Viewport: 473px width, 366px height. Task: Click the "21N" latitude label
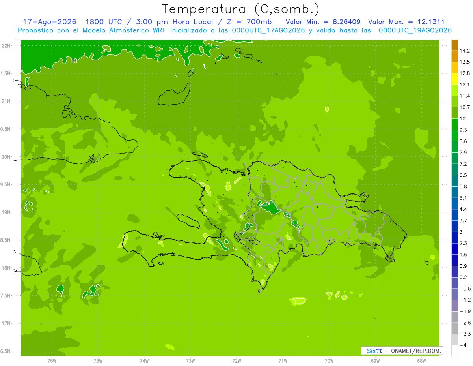click(6, 101)
